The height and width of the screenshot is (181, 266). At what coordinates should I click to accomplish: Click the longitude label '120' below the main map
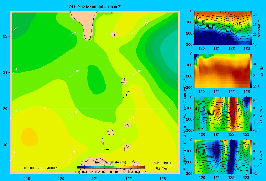[61, 178]
